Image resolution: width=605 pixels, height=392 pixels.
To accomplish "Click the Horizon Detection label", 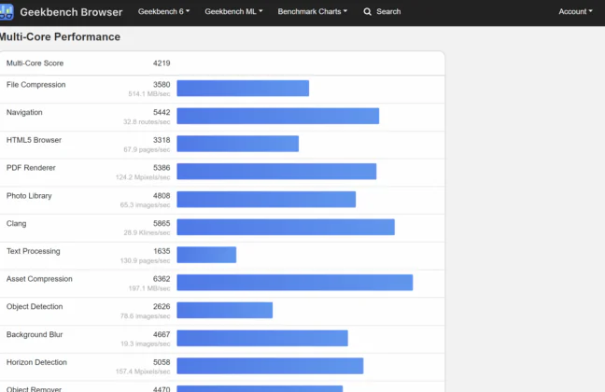I will 36,362.
